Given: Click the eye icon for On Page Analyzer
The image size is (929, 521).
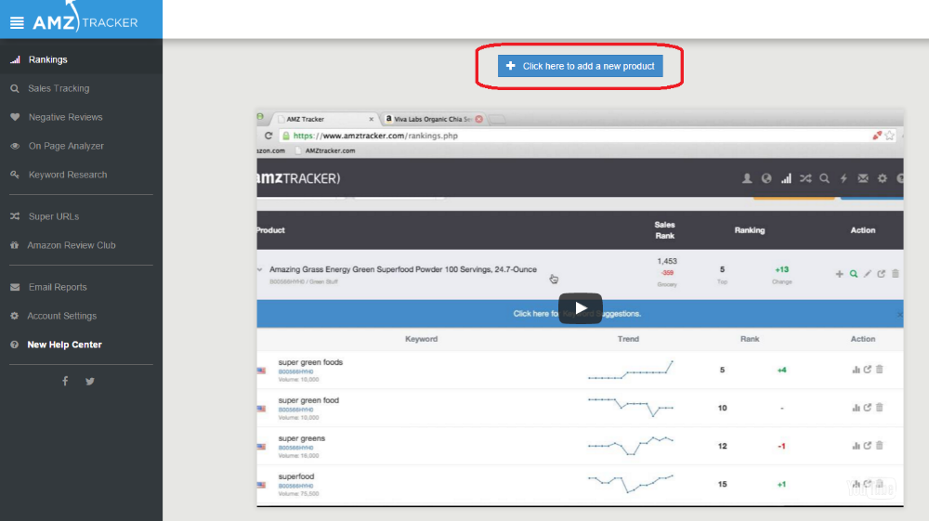Looking at the screenshot, I should (15, 146).
